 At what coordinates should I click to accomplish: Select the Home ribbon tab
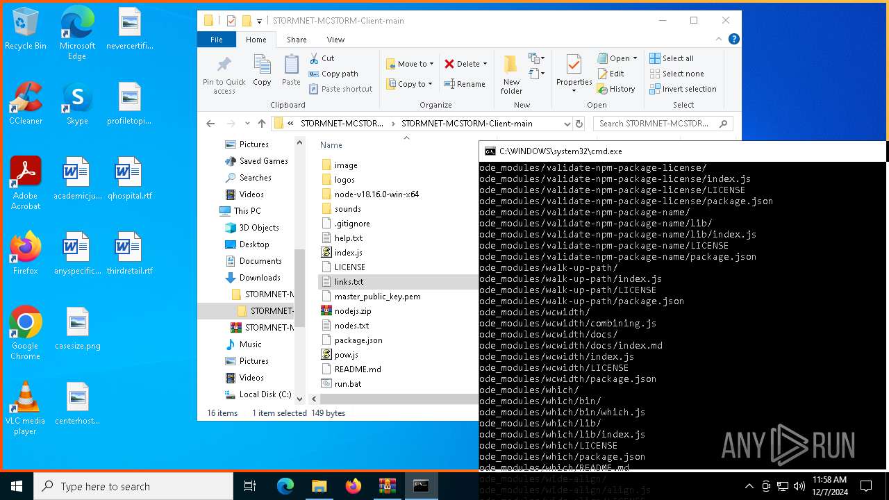pyautogui.click(x=256, y=40)
